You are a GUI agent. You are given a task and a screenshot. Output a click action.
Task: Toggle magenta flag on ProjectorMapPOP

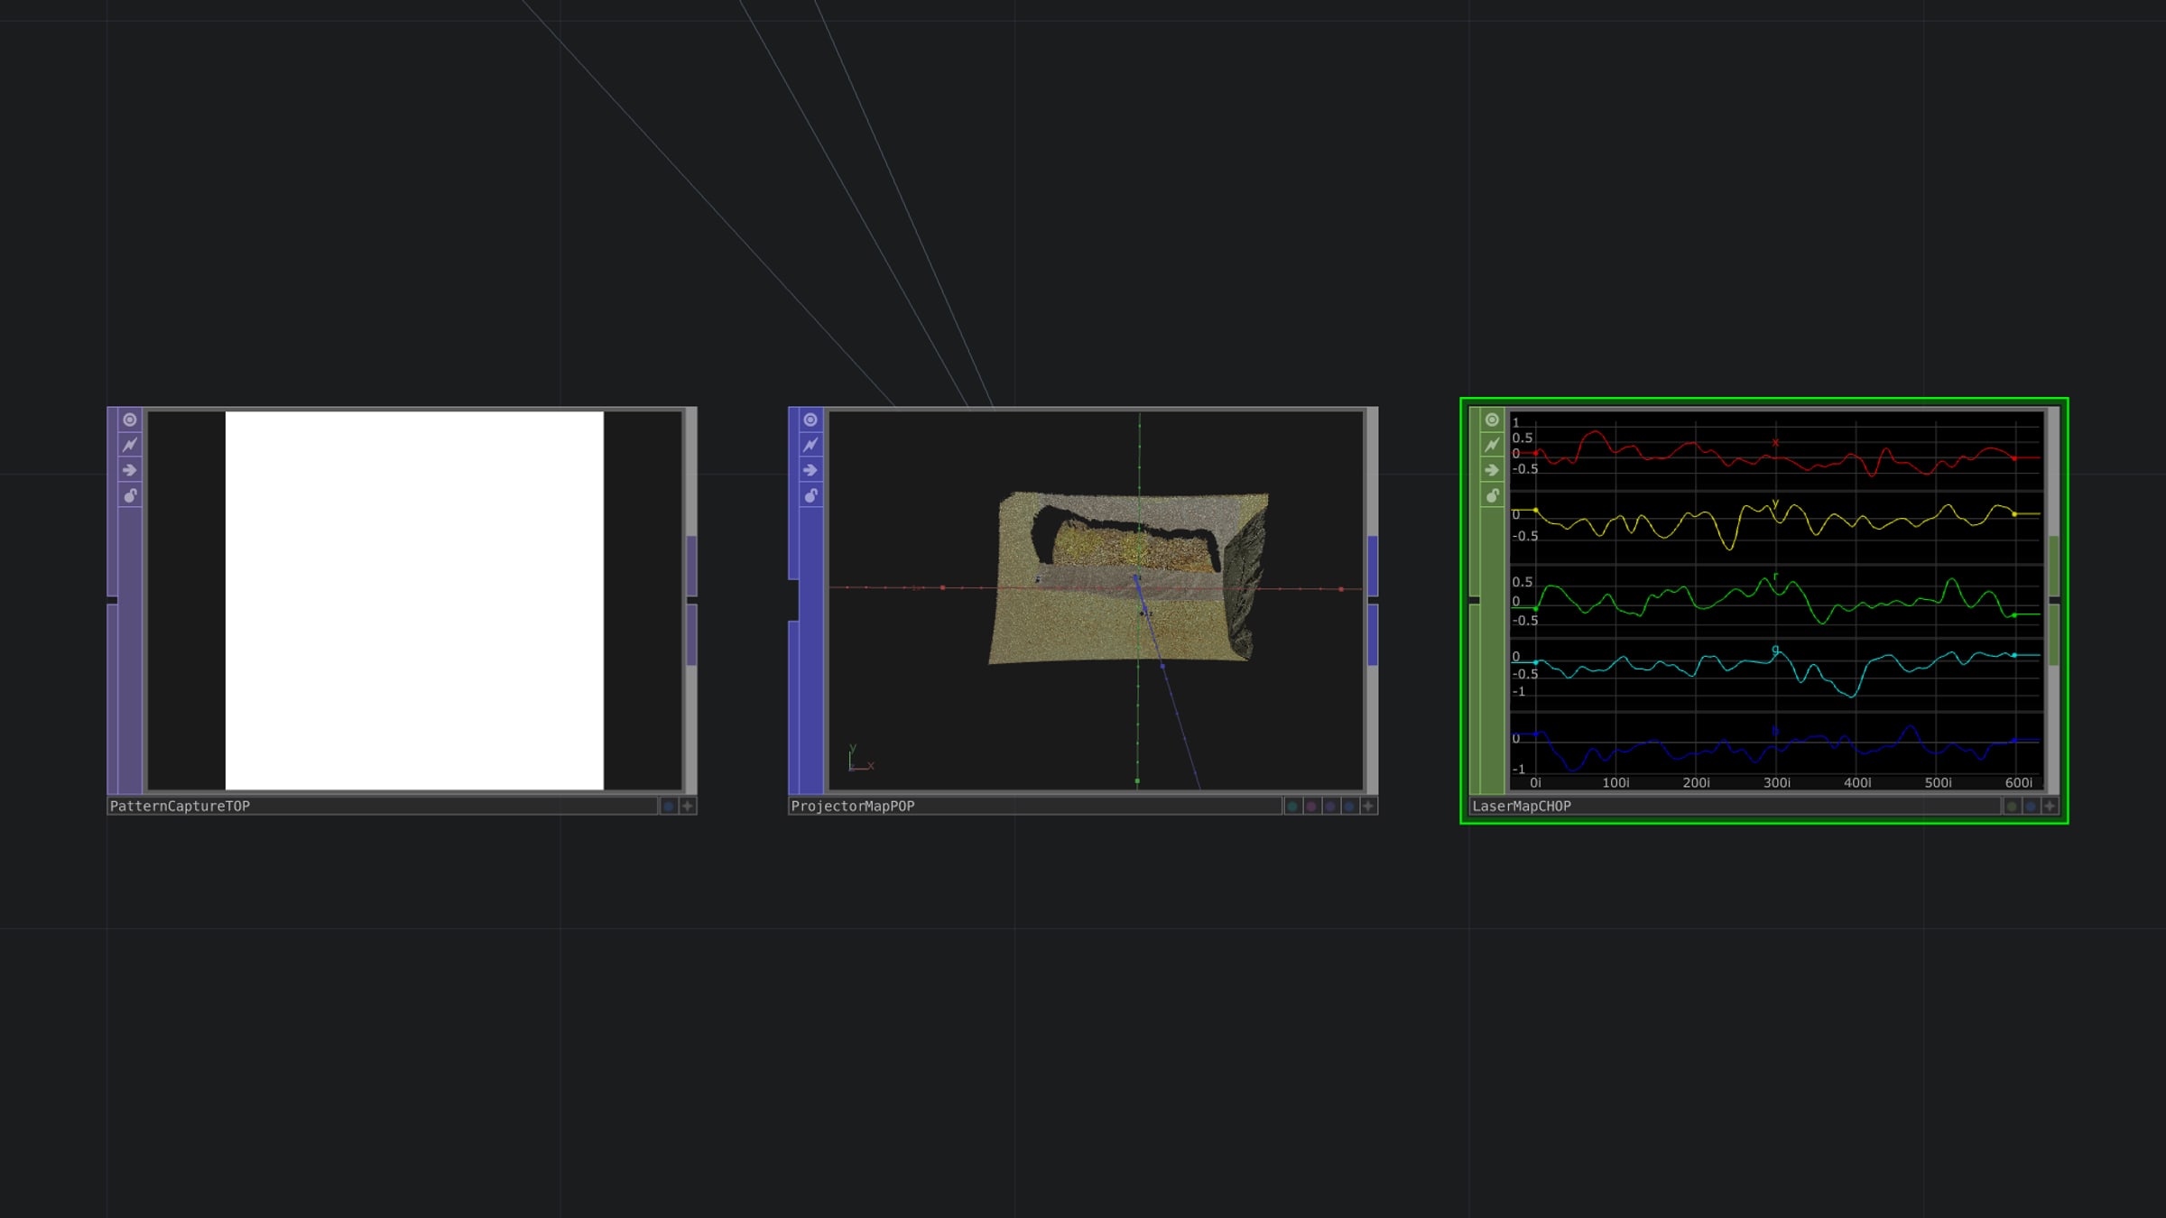[1311, 807]
